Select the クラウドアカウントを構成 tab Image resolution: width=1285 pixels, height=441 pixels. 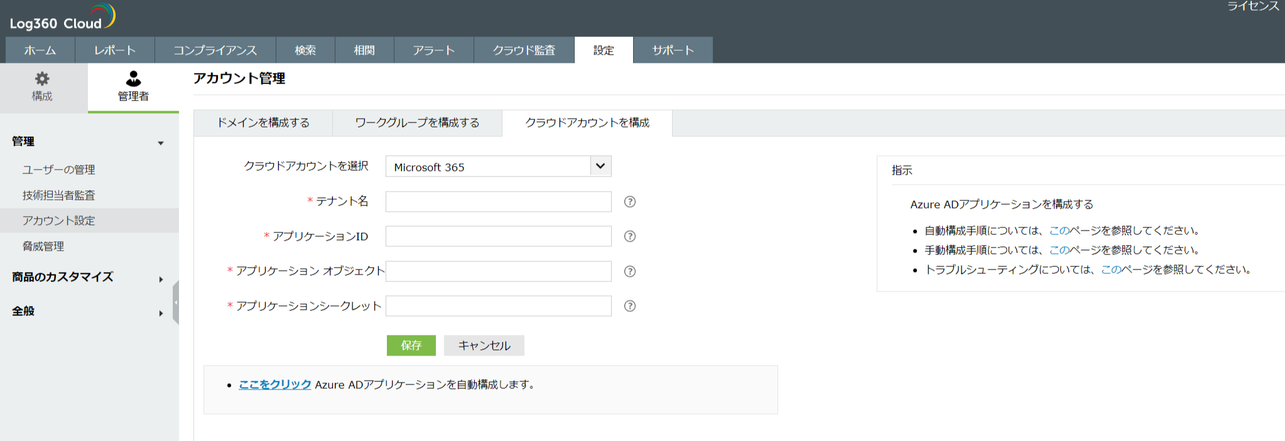point(587,123)
